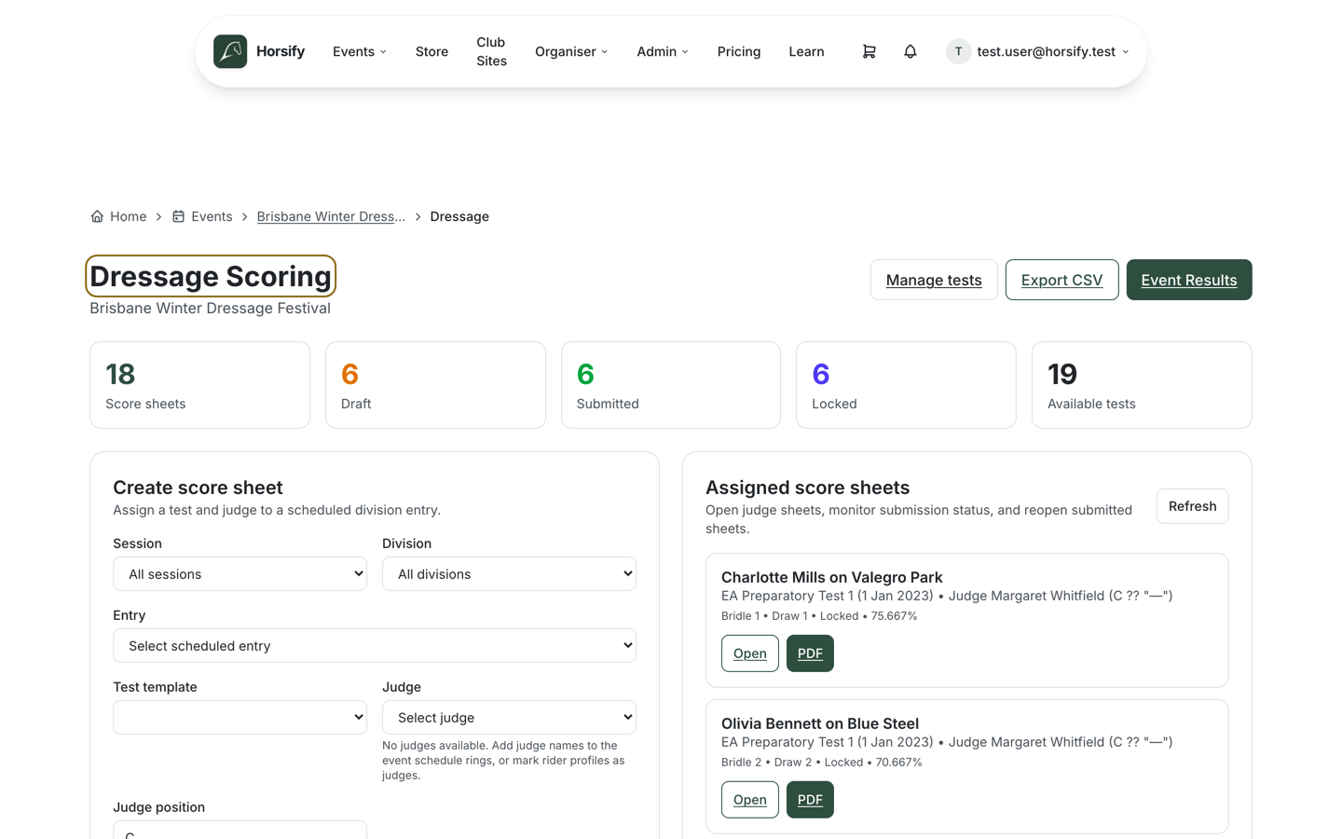Click the Events breadcrumb calendar icon
The width and height of the screenshot is (1342, 839).
178,216
